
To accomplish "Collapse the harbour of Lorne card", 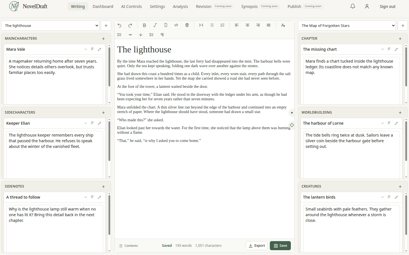I will click(x=382, y=123).
